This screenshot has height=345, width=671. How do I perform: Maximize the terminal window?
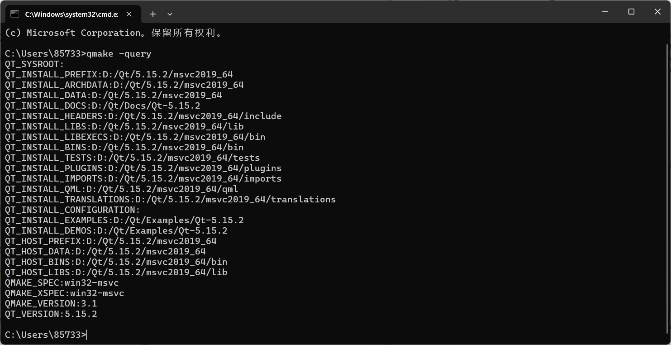631,12
